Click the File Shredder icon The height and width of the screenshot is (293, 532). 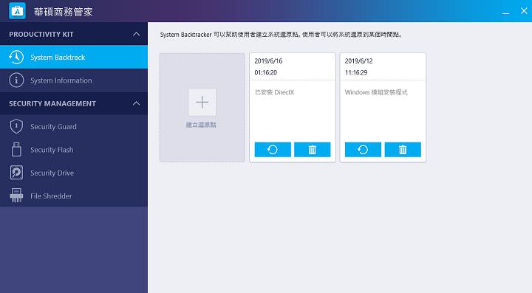16,196
